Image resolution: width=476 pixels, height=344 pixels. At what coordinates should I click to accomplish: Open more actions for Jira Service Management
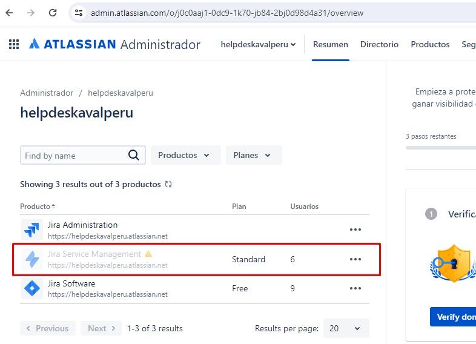pyautogui.click(x=355, y=259)
